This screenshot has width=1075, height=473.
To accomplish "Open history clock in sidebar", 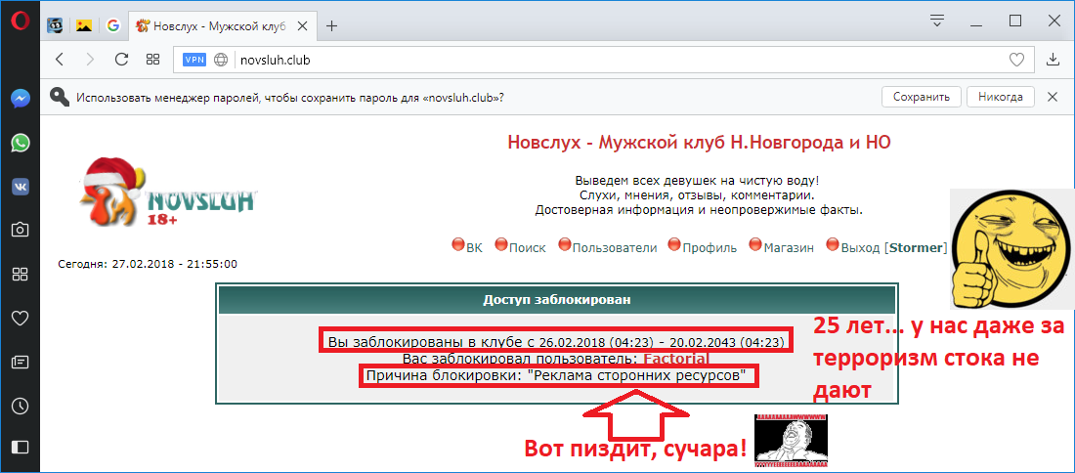I will pos(20,406).
